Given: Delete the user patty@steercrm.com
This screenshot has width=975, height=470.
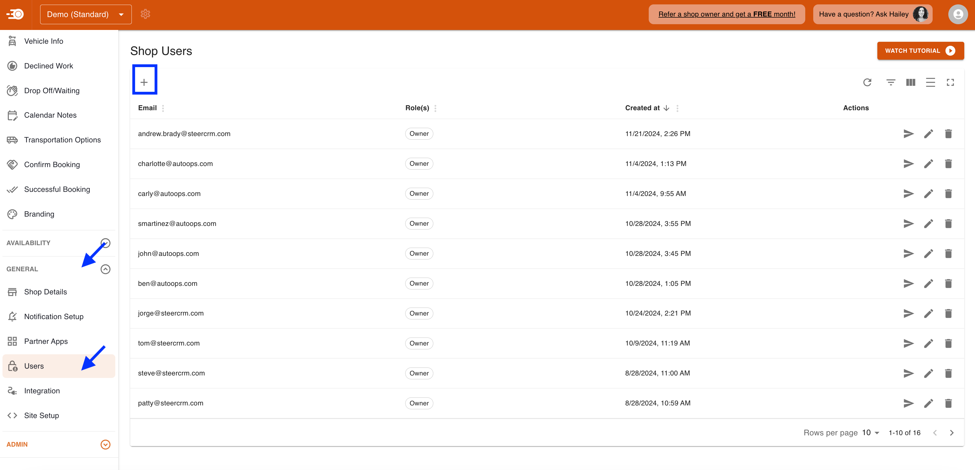Looking at the screenshot, I should coord(949,403).
